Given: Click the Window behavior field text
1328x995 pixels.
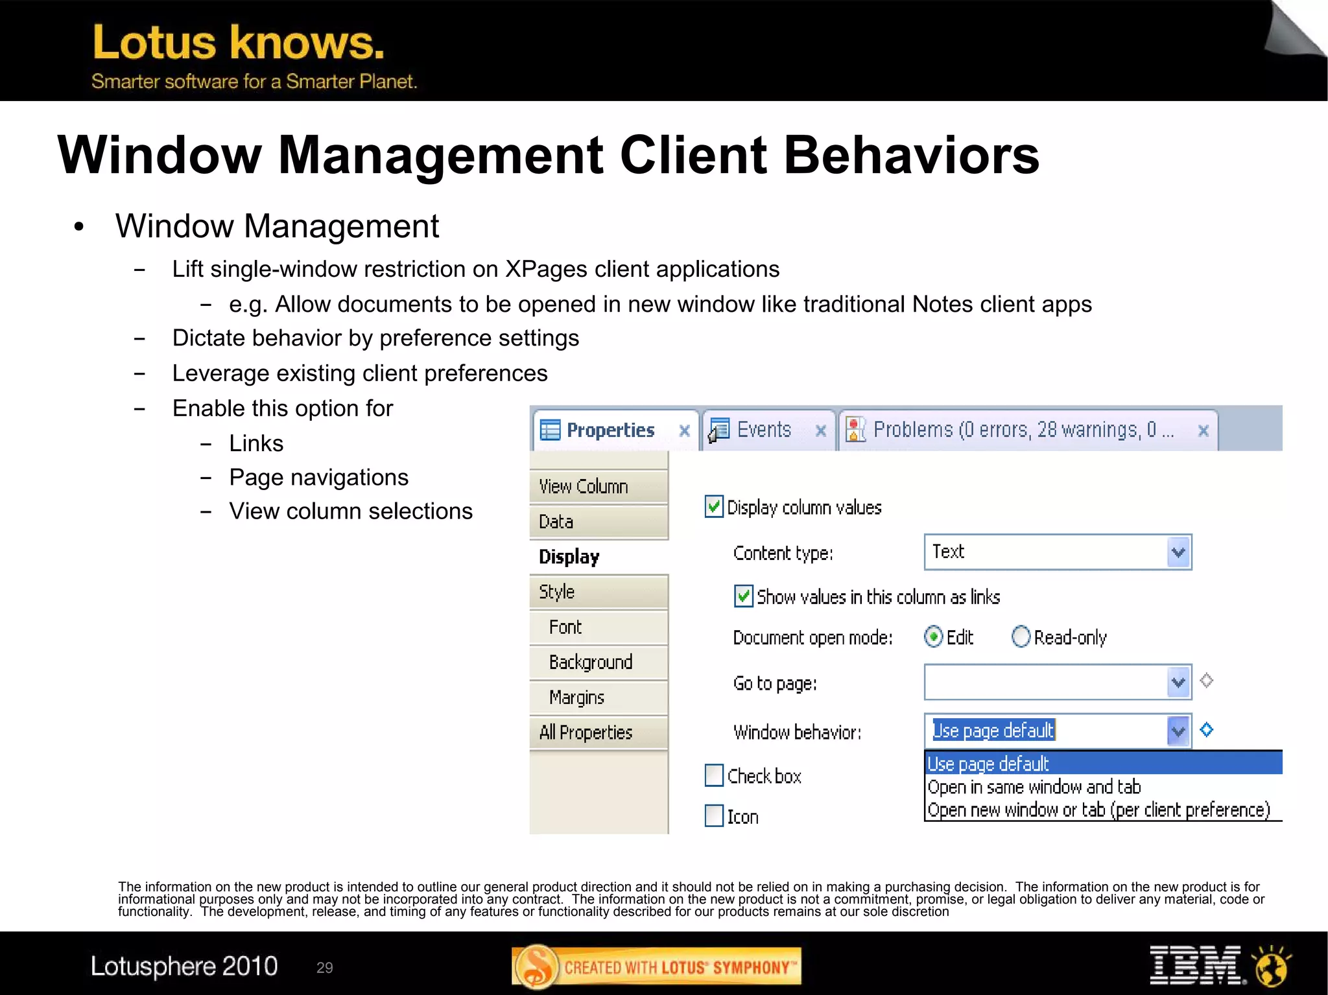Looking at the screenshot, I should [993, 731].
